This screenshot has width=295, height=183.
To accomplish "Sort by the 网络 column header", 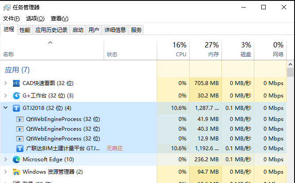I will 270,51.
